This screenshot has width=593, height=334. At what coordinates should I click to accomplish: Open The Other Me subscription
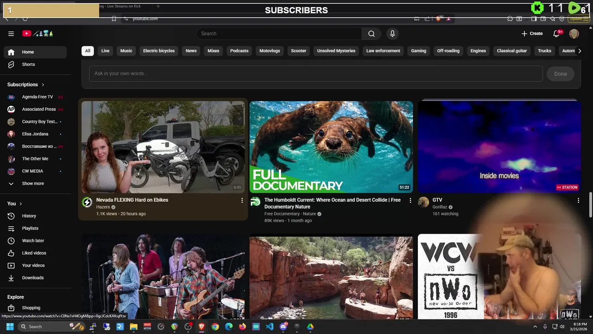(x=35, y=159)
